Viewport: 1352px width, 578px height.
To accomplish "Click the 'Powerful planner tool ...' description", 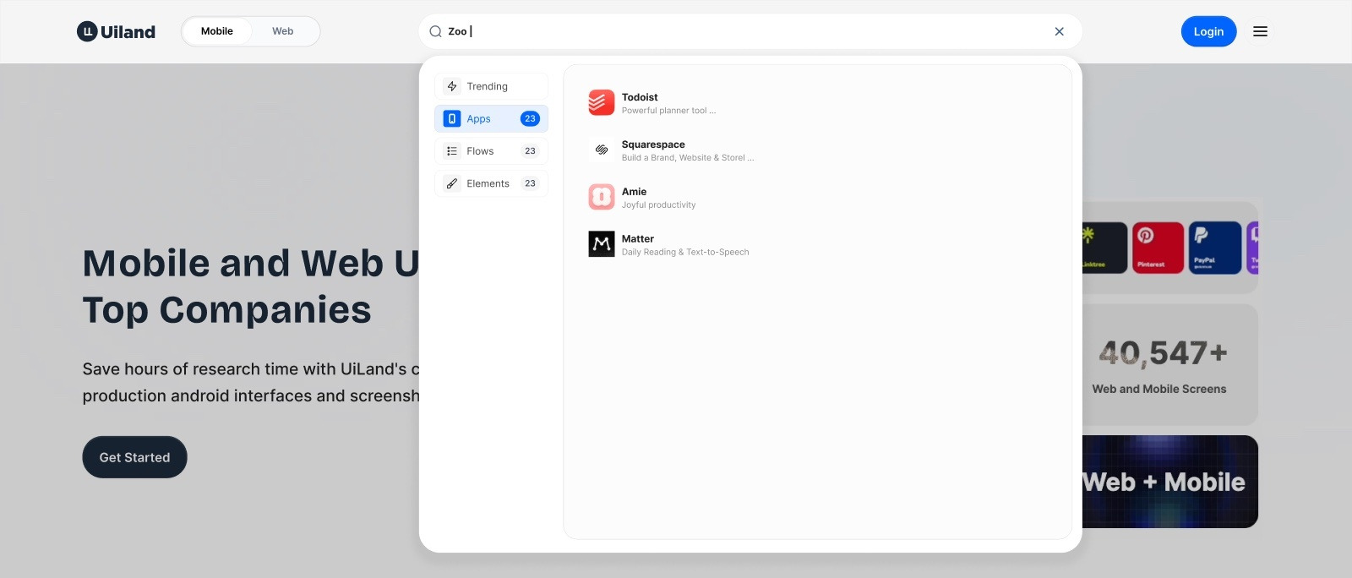I will [x=668, y=111].
